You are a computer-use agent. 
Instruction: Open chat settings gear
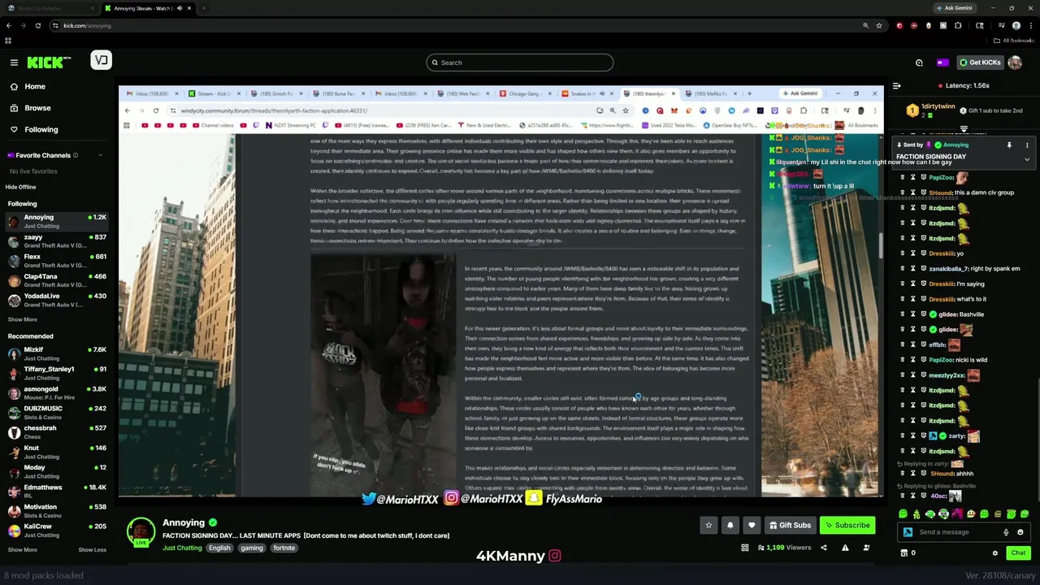tap(994, 553)
